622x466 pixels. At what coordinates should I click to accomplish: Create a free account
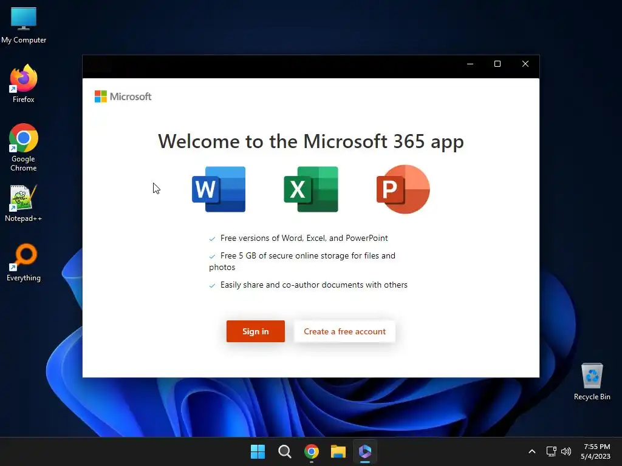coord(345,331)
